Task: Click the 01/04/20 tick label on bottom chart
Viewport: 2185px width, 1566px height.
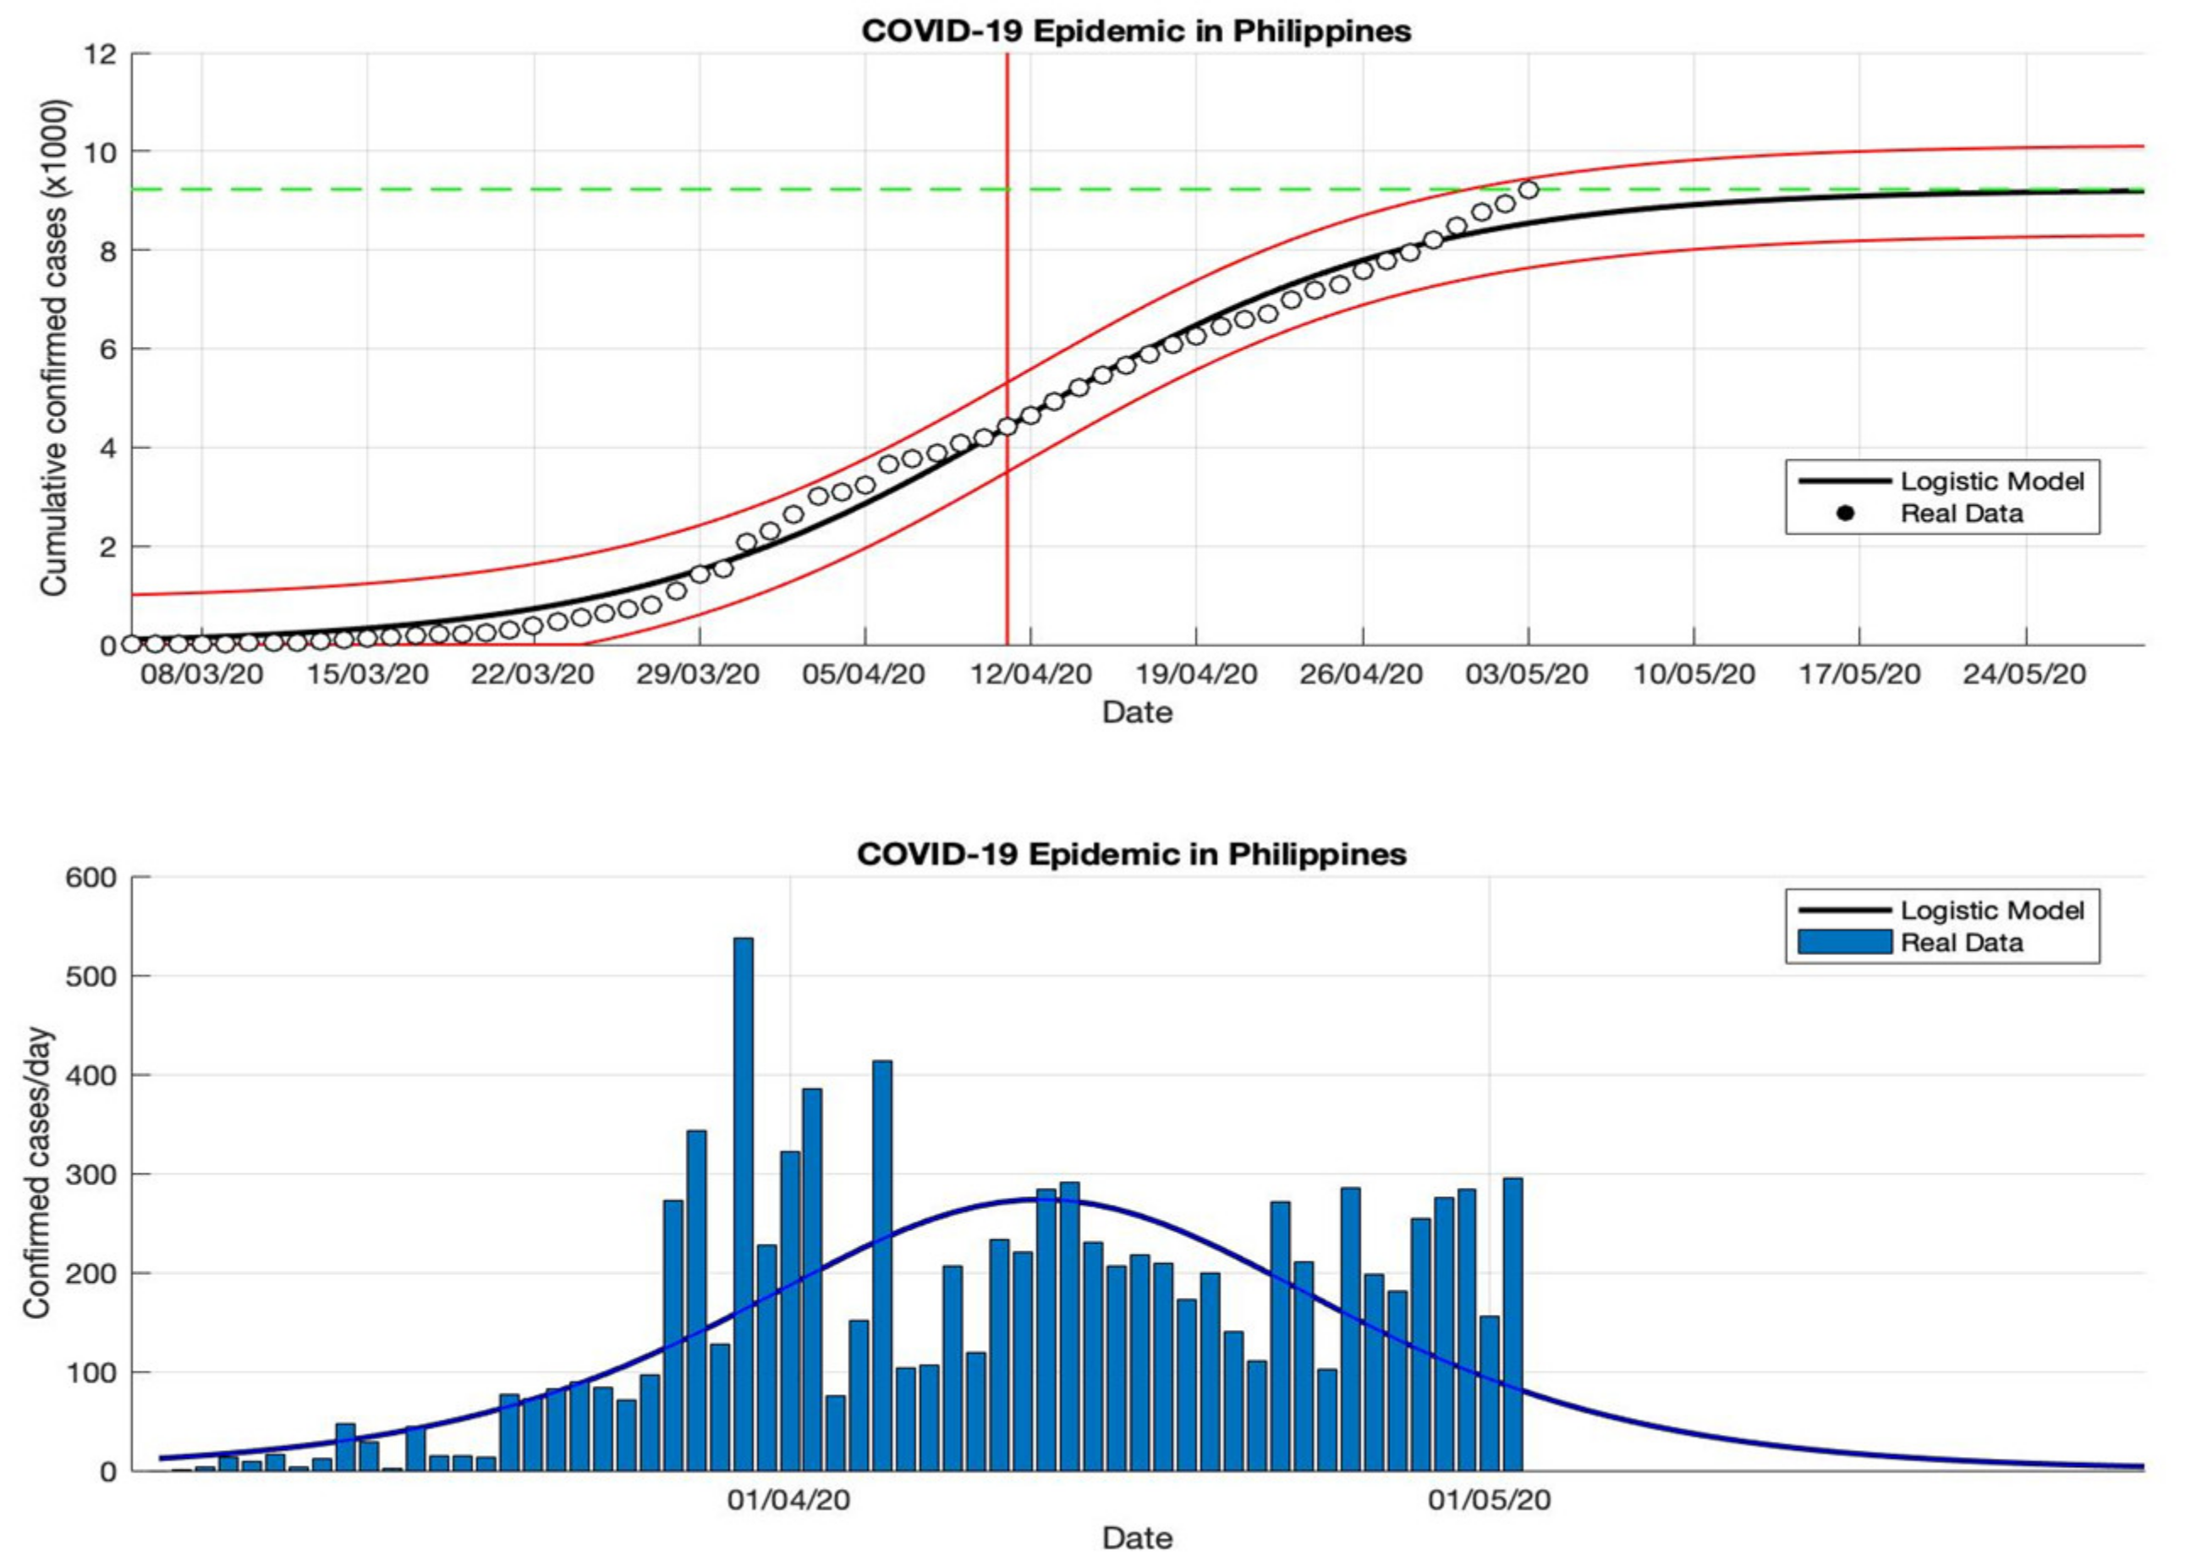Action: pyautogui.click(x=789, y=1499)
